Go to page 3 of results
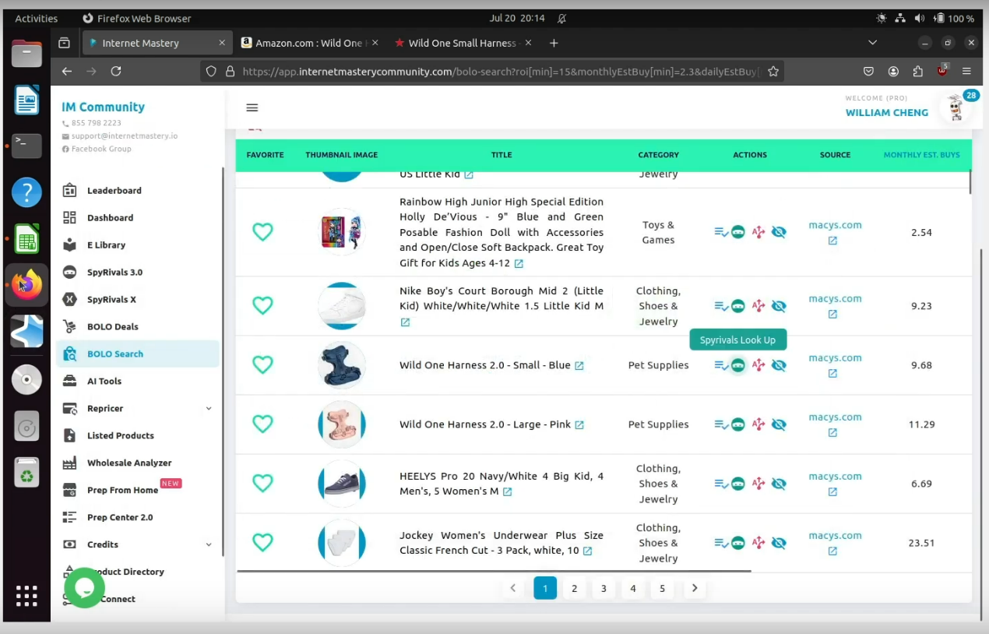Image resolution: width=989 pixels, height=634 pixels. point(604,589)
